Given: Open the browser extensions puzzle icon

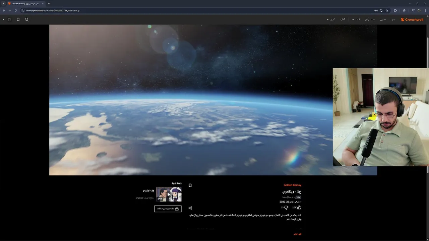Looking at the screenshot, I should click(395, 10).
